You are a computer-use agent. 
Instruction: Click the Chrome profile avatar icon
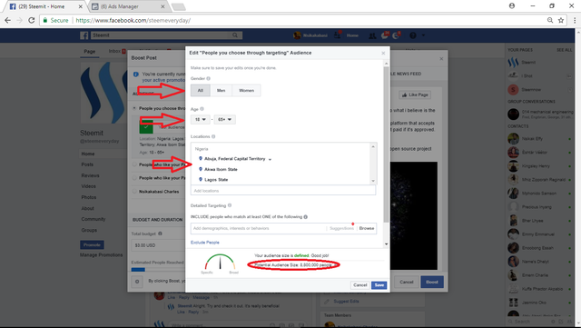(x=512, y=6)
